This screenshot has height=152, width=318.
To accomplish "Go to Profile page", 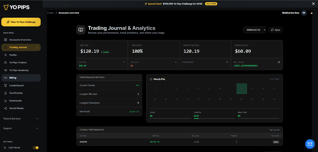I will point(21,55).
